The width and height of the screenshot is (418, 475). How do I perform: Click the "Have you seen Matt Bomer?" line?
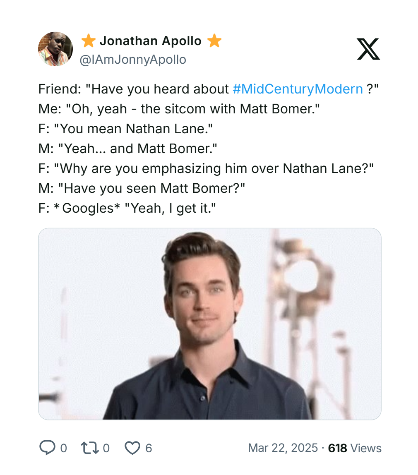point(142,188)
